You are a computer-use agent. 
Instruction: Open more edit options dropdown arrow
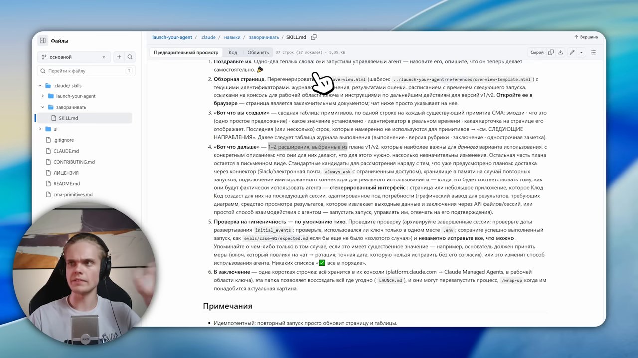[581, 52]
